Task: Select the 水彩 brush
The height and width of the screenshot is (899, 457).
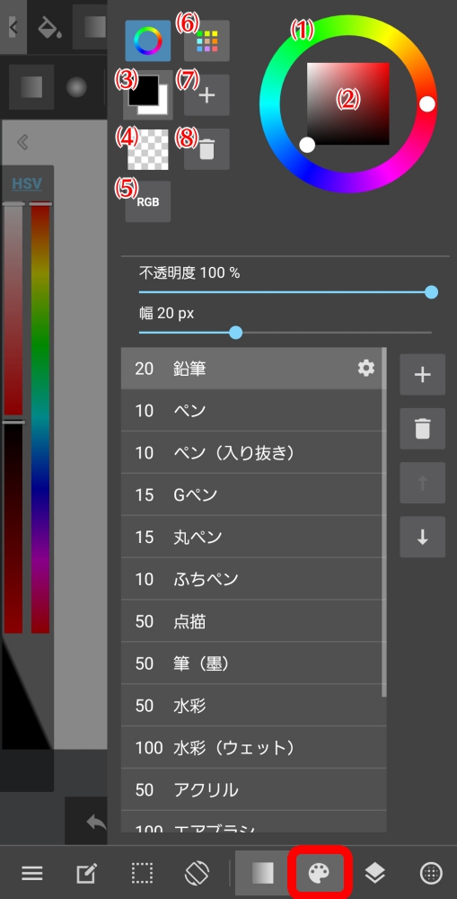Action: [253, 706]
